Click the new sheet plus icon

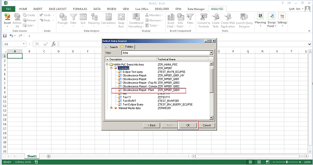(x=49, y=156)
